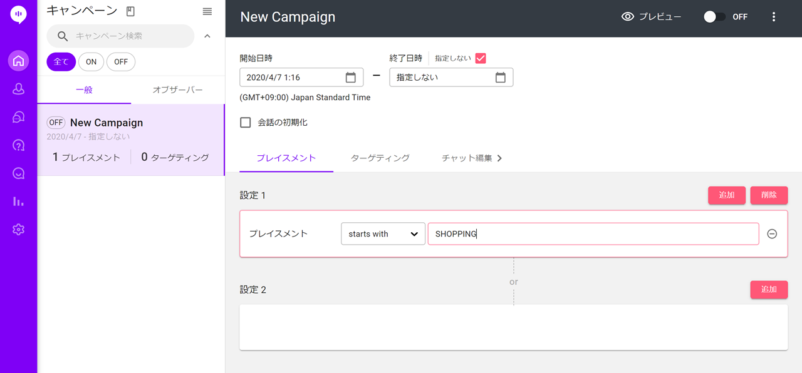Screen dimensions: 802x373
Task: Select the ON filter chip
Action: (x=91, y=61)
